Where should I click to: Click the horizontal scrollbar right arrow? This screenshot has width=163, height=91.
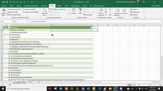tap(159, 82)
